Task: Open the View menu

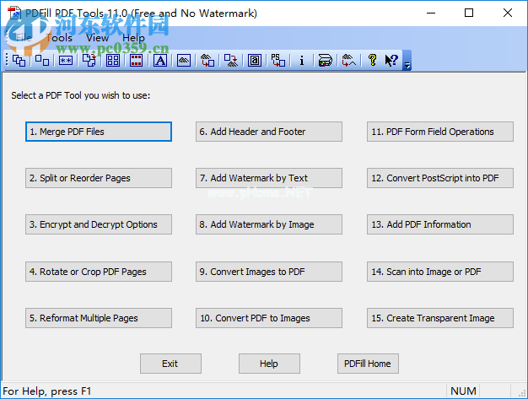Action: tap(97, 38)
